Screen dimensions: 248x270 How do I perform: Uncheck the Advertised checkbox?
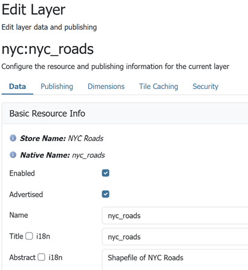pyautogui.click(x=106, y=194)
